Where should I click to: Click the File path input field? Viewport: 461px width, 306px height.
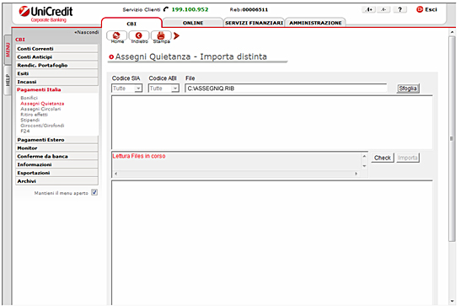pos(286,89)
